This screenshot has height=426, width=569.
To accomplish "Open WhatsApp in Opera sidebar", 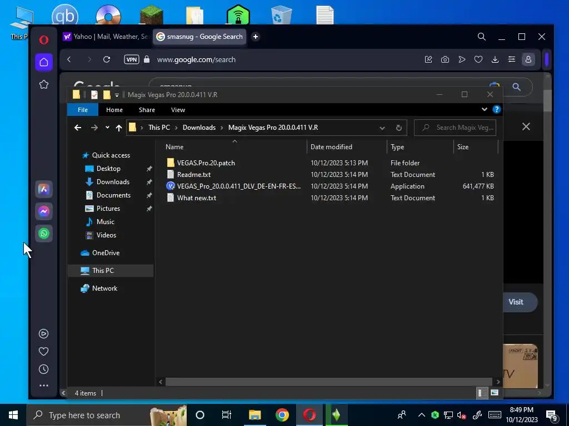I will pos(44,234).
